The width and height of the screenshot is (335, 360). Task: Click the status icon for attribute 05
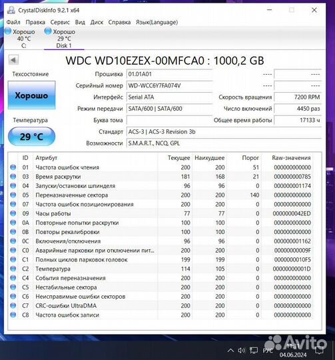[x=13, y=195]
